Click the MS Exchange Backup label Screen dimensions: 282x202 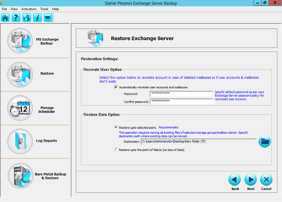[x=47, y=41]
